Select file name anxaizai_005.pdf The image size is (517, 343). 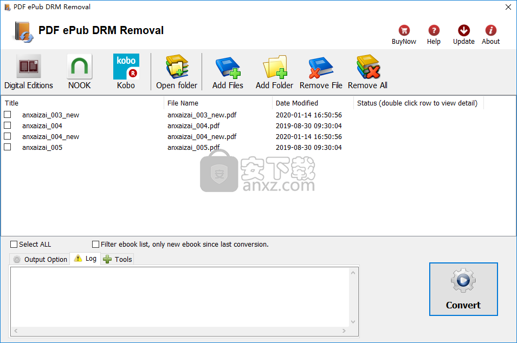coord(193,148)
